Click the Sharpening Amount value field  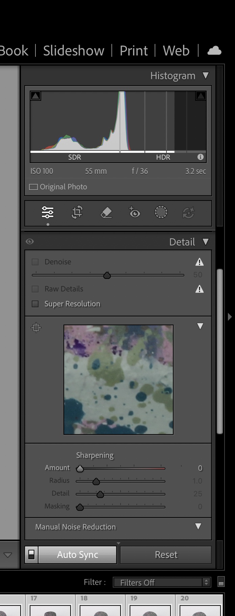tap(200, 468)
